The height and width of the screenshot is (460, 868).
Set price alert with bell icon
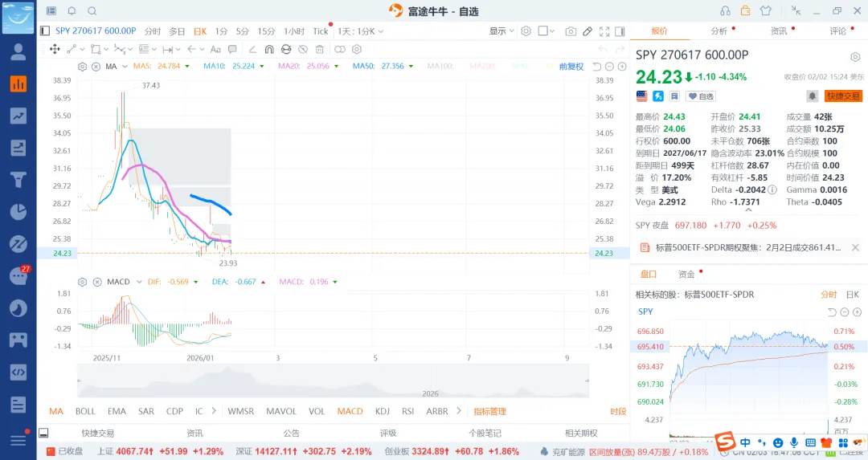(x=812, y=96)
